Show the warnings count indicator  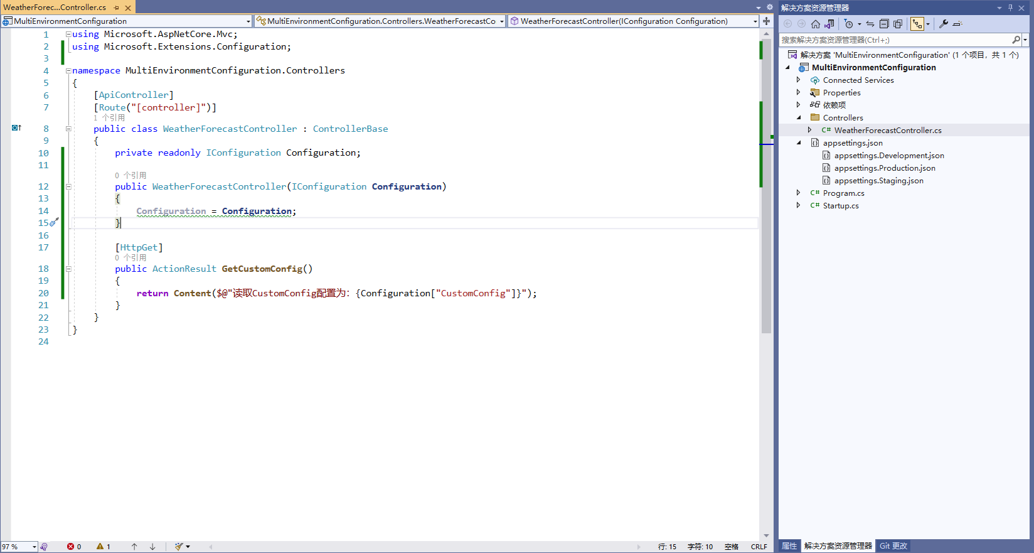pyautogui.click(x=104, y=547)
